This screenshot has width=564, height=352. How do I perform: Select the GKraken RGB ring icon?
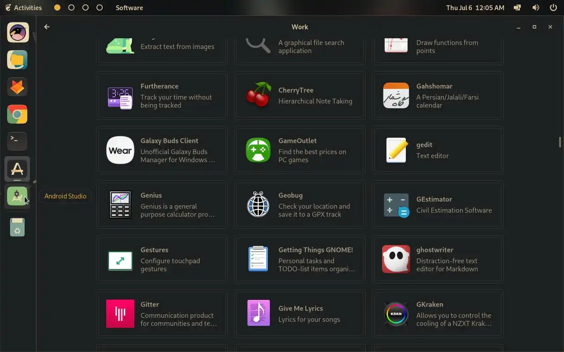[x=396, y=314]
